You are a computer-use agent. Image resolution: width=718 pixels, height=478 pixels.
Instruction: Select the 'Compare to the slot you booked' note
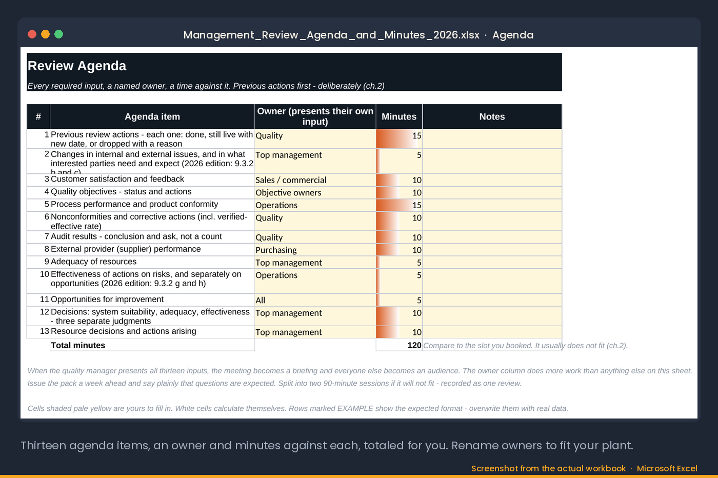pyautogui.click(x=526, y=346)
